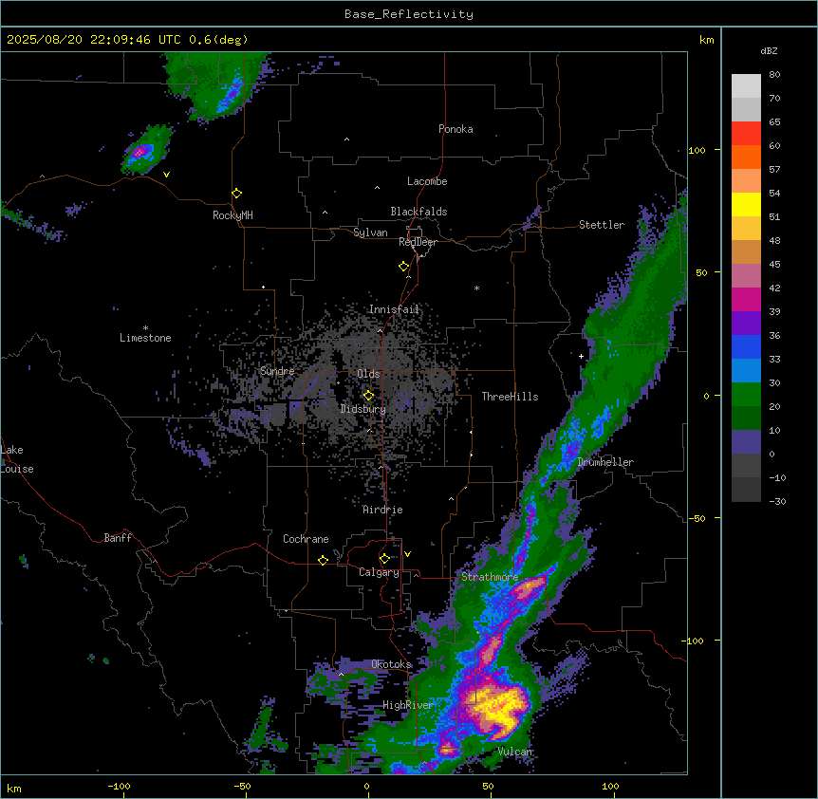Pick the magenta 39-42 dBZ legend swatch
818x799 pixels.
(746, 299)
